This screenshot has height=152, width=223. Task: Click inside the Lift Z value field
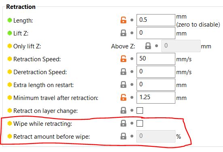tap(156, 33)
